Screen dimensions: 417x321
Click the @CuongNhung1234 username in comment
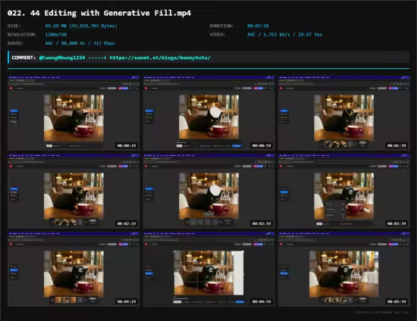(x=62, y=58)
